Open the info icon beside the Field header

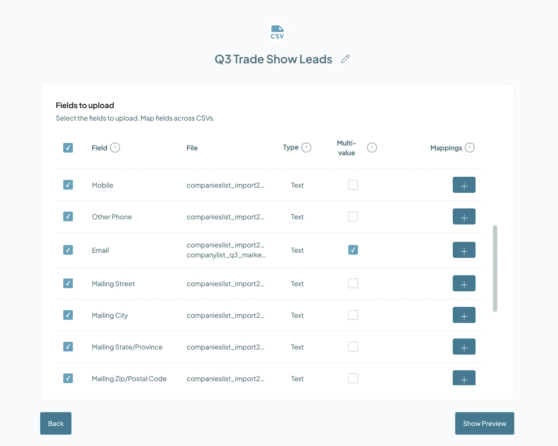[x=115, y=148]
